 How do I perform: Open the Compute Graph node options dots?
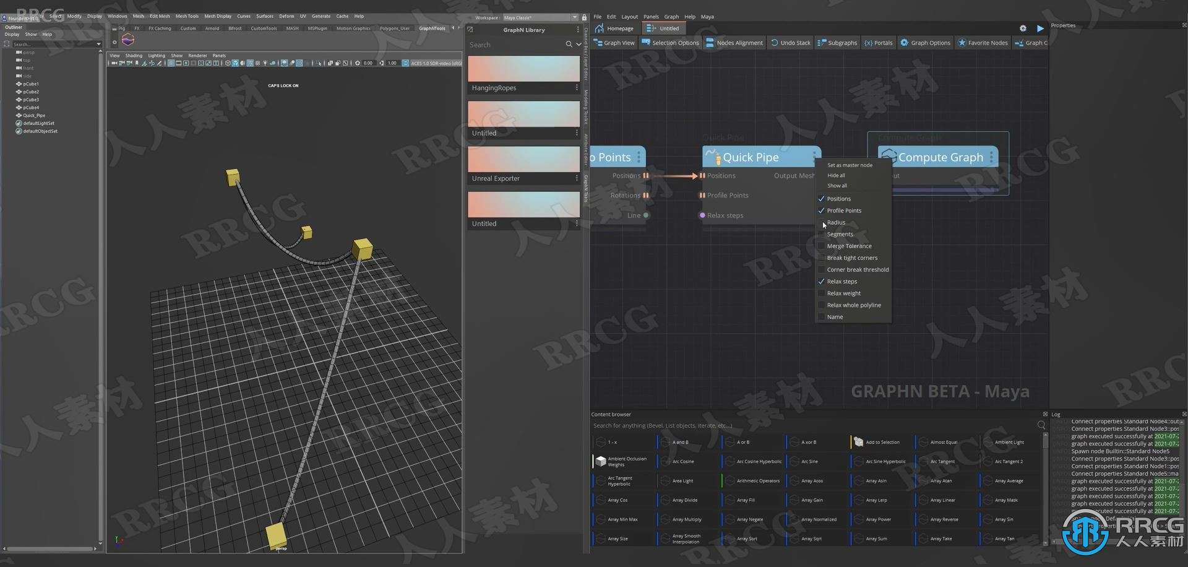tap(991, 157)
